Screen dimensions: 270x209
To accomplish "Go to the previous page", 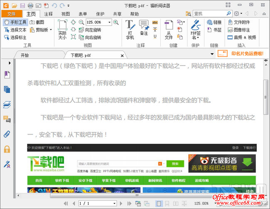I will [x=74, y=204].
